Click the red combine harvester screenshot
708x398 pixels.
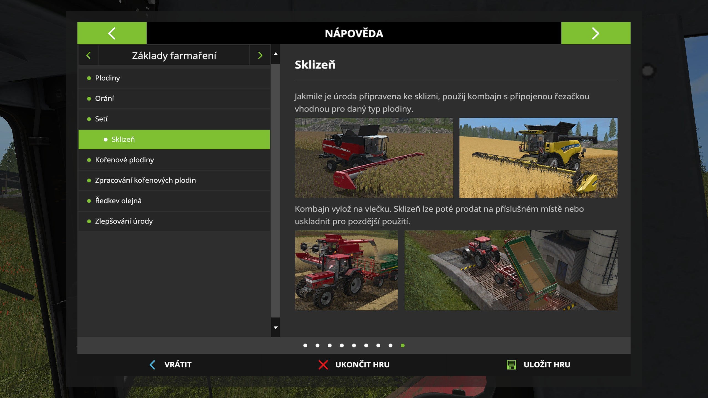(x=374, y=158)
